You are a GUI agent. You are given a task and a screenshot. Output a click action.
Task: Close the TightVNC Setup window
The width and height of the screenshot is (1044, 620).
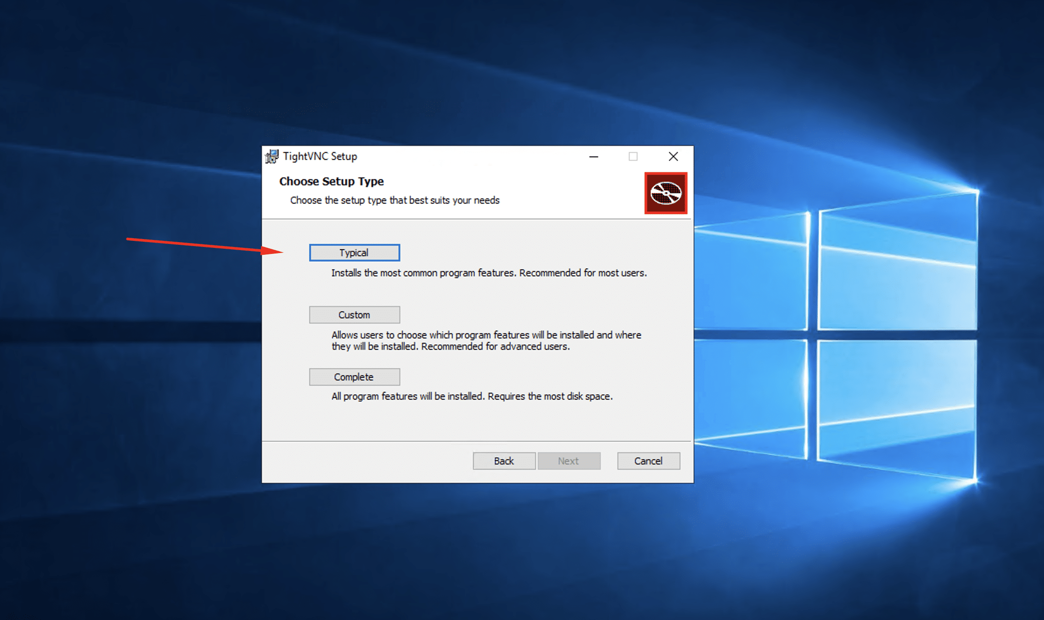coord(673,156)
